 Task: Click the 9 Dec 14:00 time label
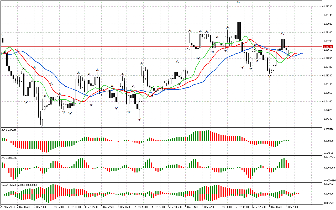[x=293, y=207]
